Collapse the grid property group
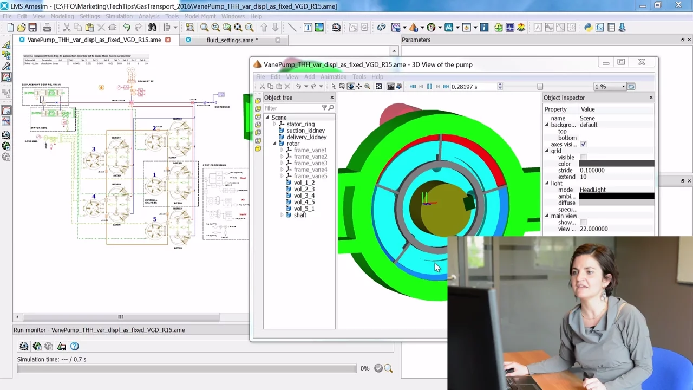The height and width of the screenshot is (390, 693). point(546,151)
